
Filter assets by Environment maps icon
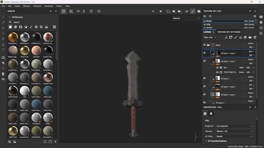click(x=47, y=27)
